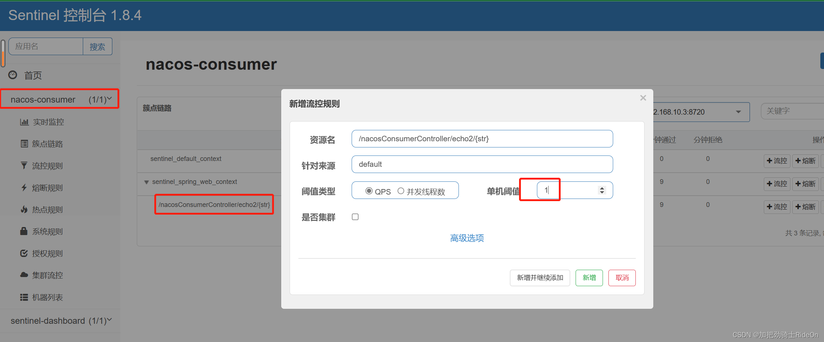This screenshot has height=342, width=824.
Task: Open the machine IP dropdown 2.168.10.3:8720
Action: pos(701,112)
